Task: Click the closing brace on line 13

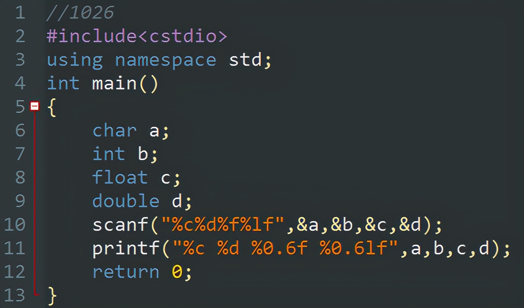Action: click(52, 295)
